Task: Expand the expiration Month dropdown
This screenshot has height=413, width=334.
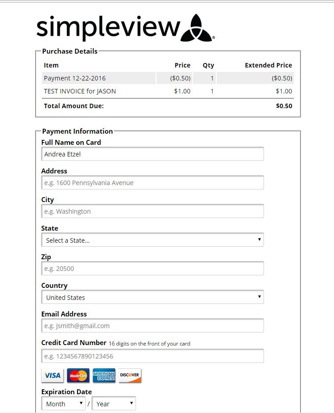Action: point(63,404)
